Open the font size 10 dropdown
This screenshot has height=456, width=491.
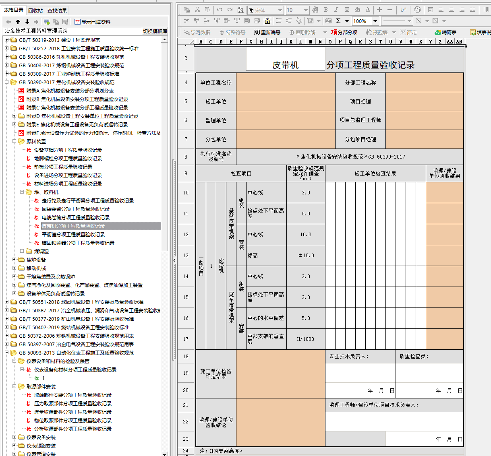point(306,10)
